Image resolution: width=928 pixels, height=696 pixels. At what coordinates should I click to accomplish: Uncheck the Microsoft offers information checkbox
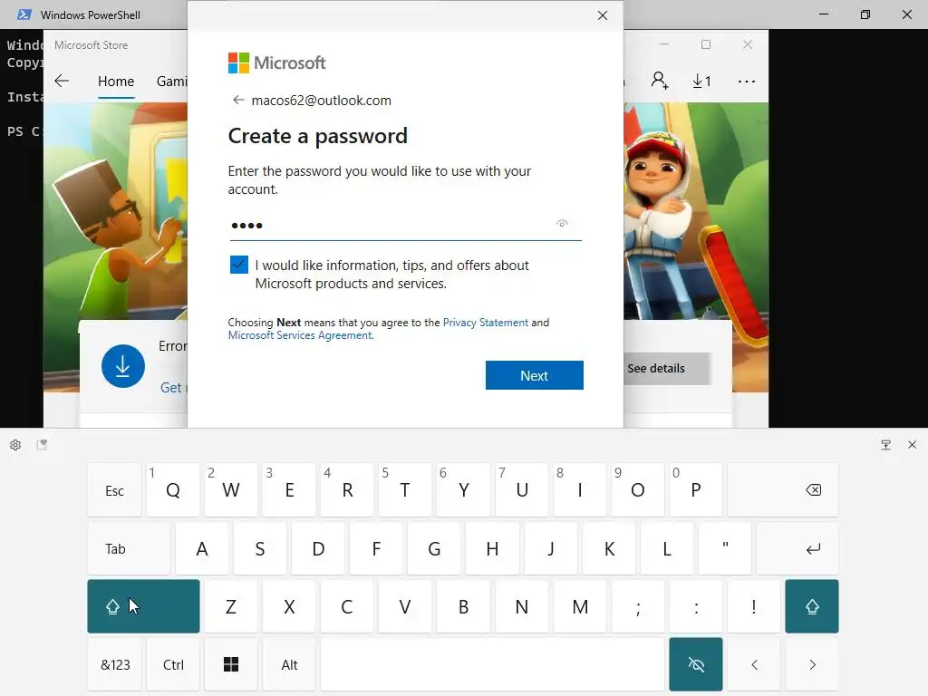point(239,265)
